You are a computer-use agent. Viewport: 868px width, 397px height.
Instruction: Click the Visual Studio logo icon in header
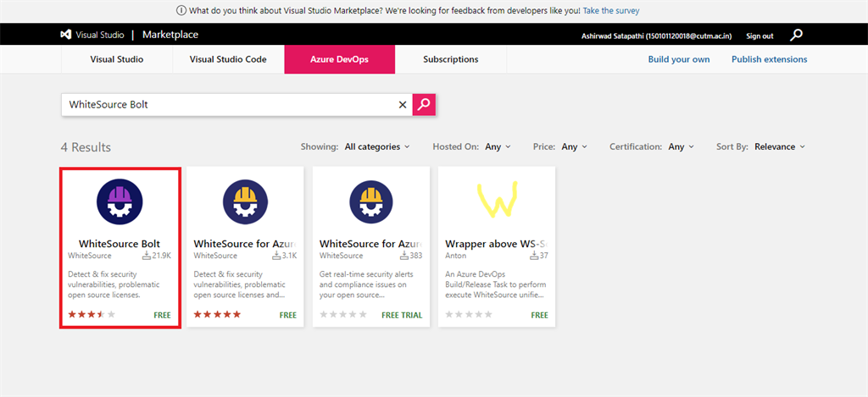[x=65, y=34]
